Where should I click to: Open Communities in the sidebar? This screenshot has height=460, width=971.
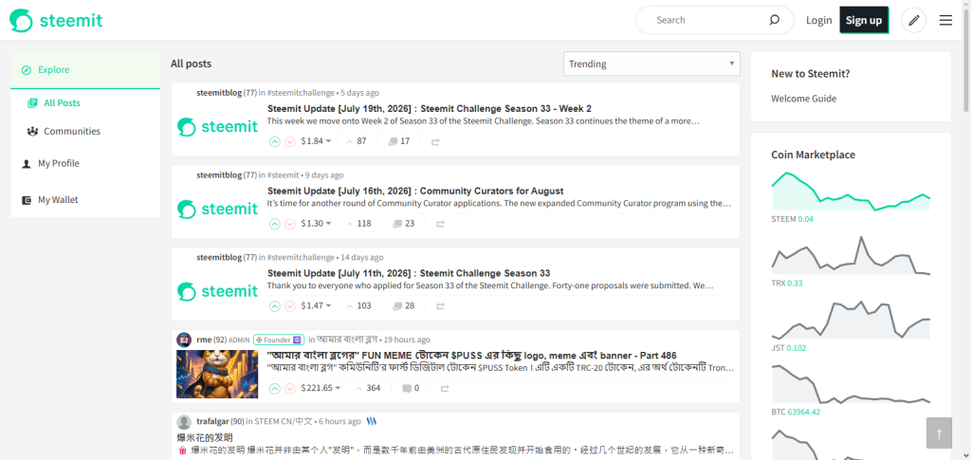click(72, 131)
